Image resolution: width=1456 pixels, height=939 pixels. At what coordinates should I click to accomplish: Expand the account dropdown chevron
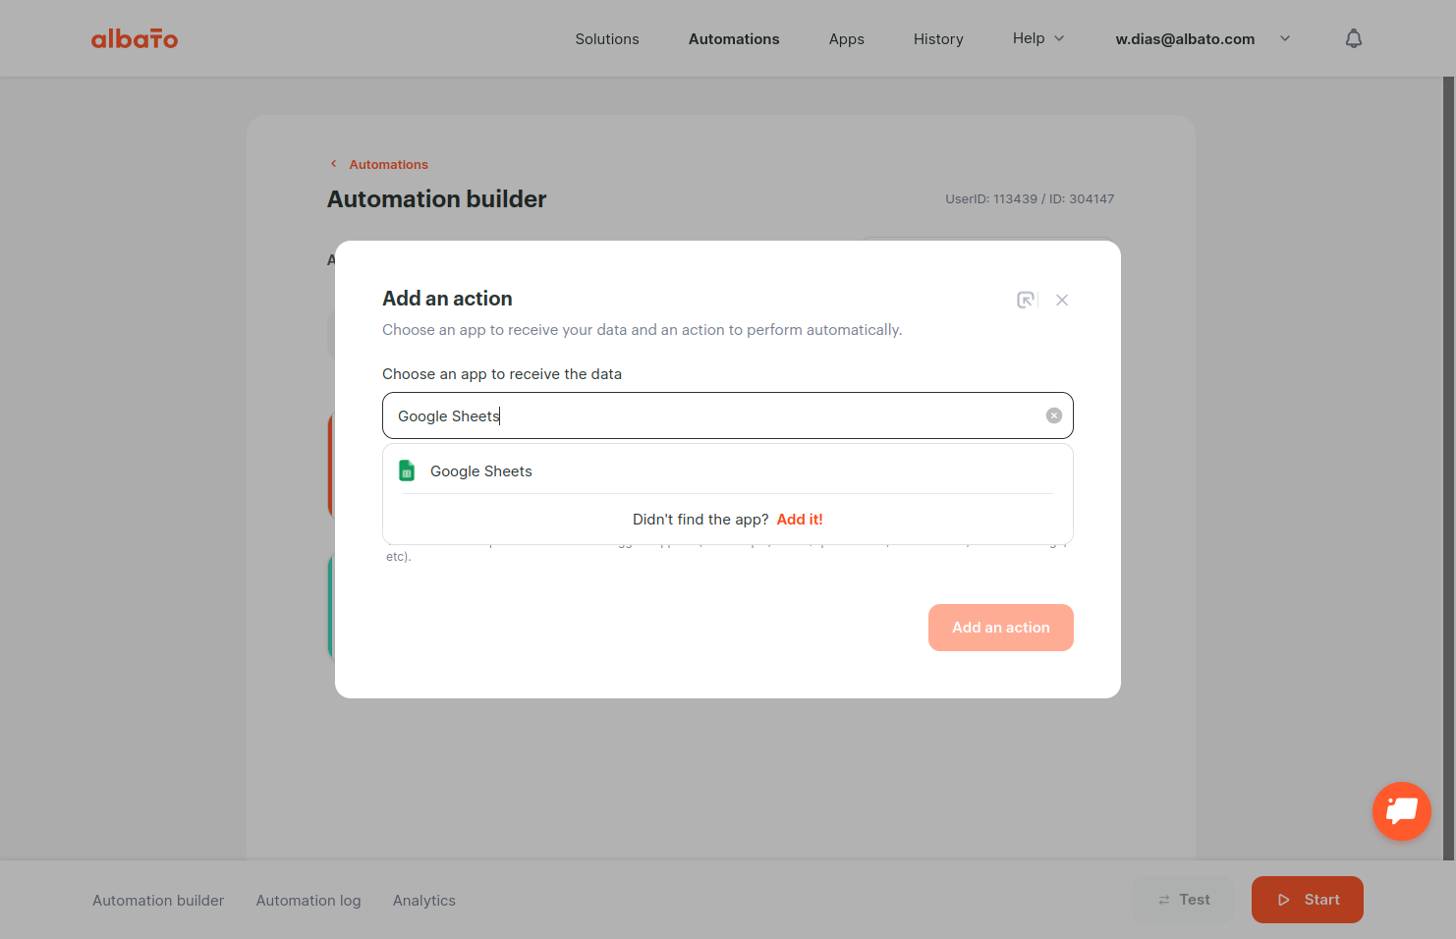tap(1285, 38)
